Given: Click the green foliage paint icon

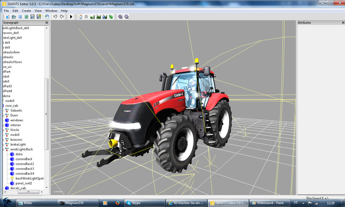Looking at the screenshot, I should pyautogui.click(x=111, y=17).
